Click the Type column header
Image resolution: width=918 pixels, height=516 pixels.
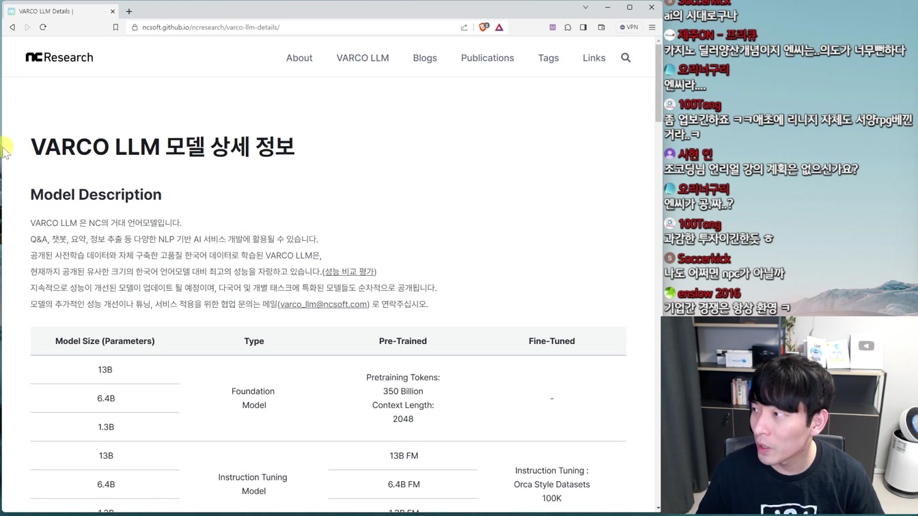pyautogui.click(x=254, y=341)
